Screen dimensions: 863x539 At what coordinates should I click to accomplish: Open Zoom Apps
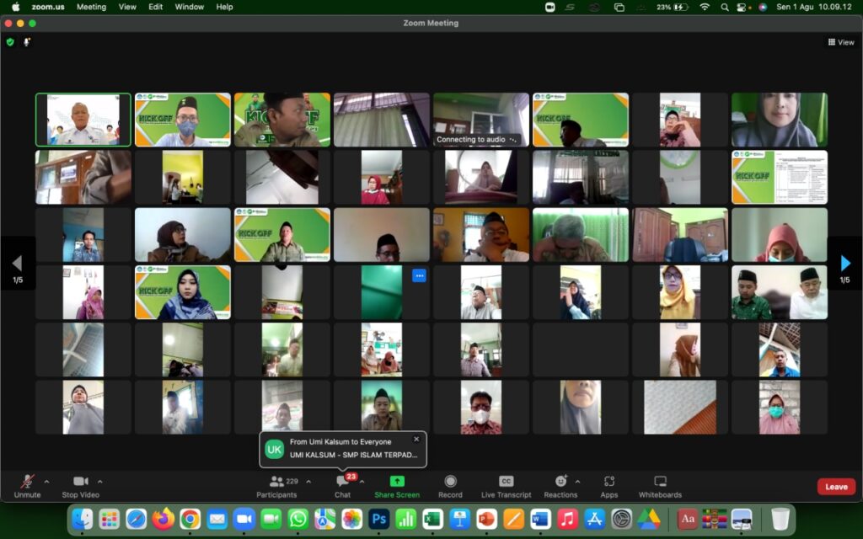click(x=608, y=483)
